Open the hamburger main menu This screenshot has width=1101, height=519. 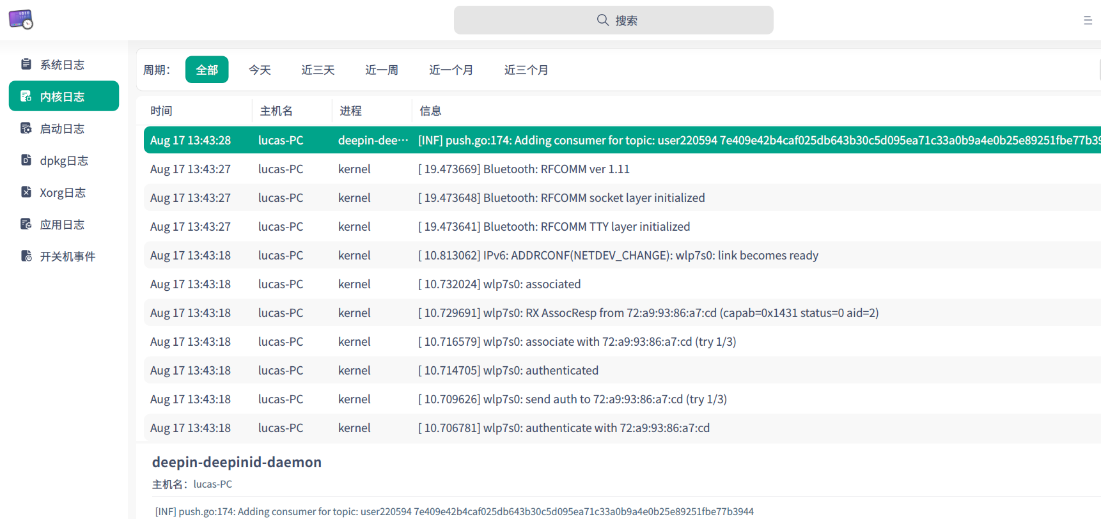[x=1088, y=20]
